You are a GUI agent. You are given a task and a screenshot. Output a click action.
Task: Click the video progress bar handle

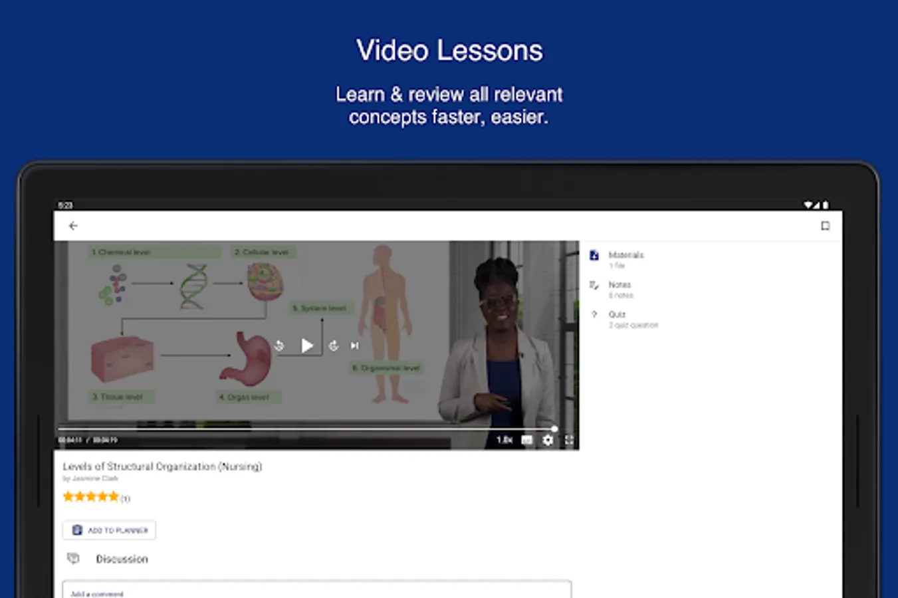(x=554, y=429)
